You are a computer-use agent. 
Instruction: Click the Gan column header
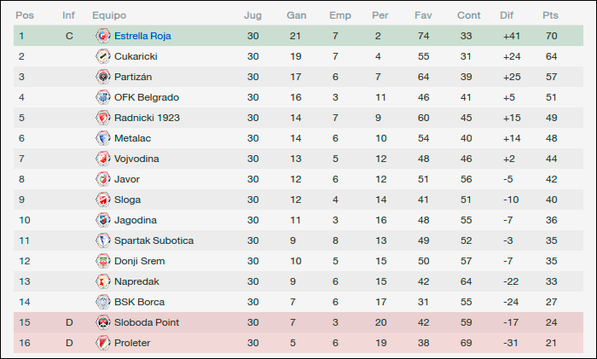(x=296, y=15)
